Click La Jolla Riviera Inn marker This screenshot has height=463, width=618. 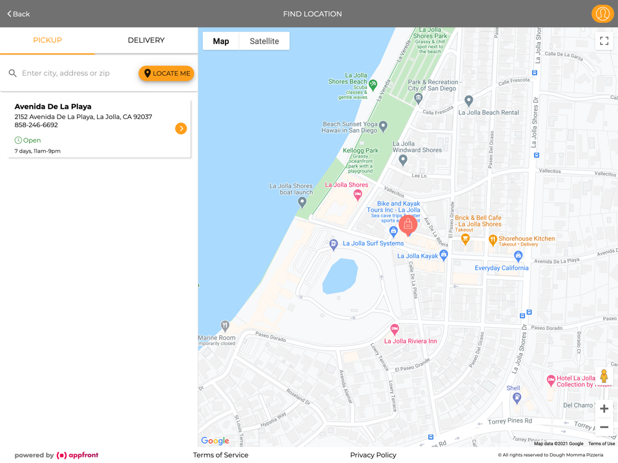click(x=394, y=329)
